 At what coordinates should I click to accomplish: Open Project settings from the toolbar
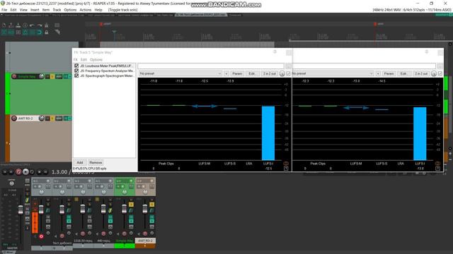(25, 25)
